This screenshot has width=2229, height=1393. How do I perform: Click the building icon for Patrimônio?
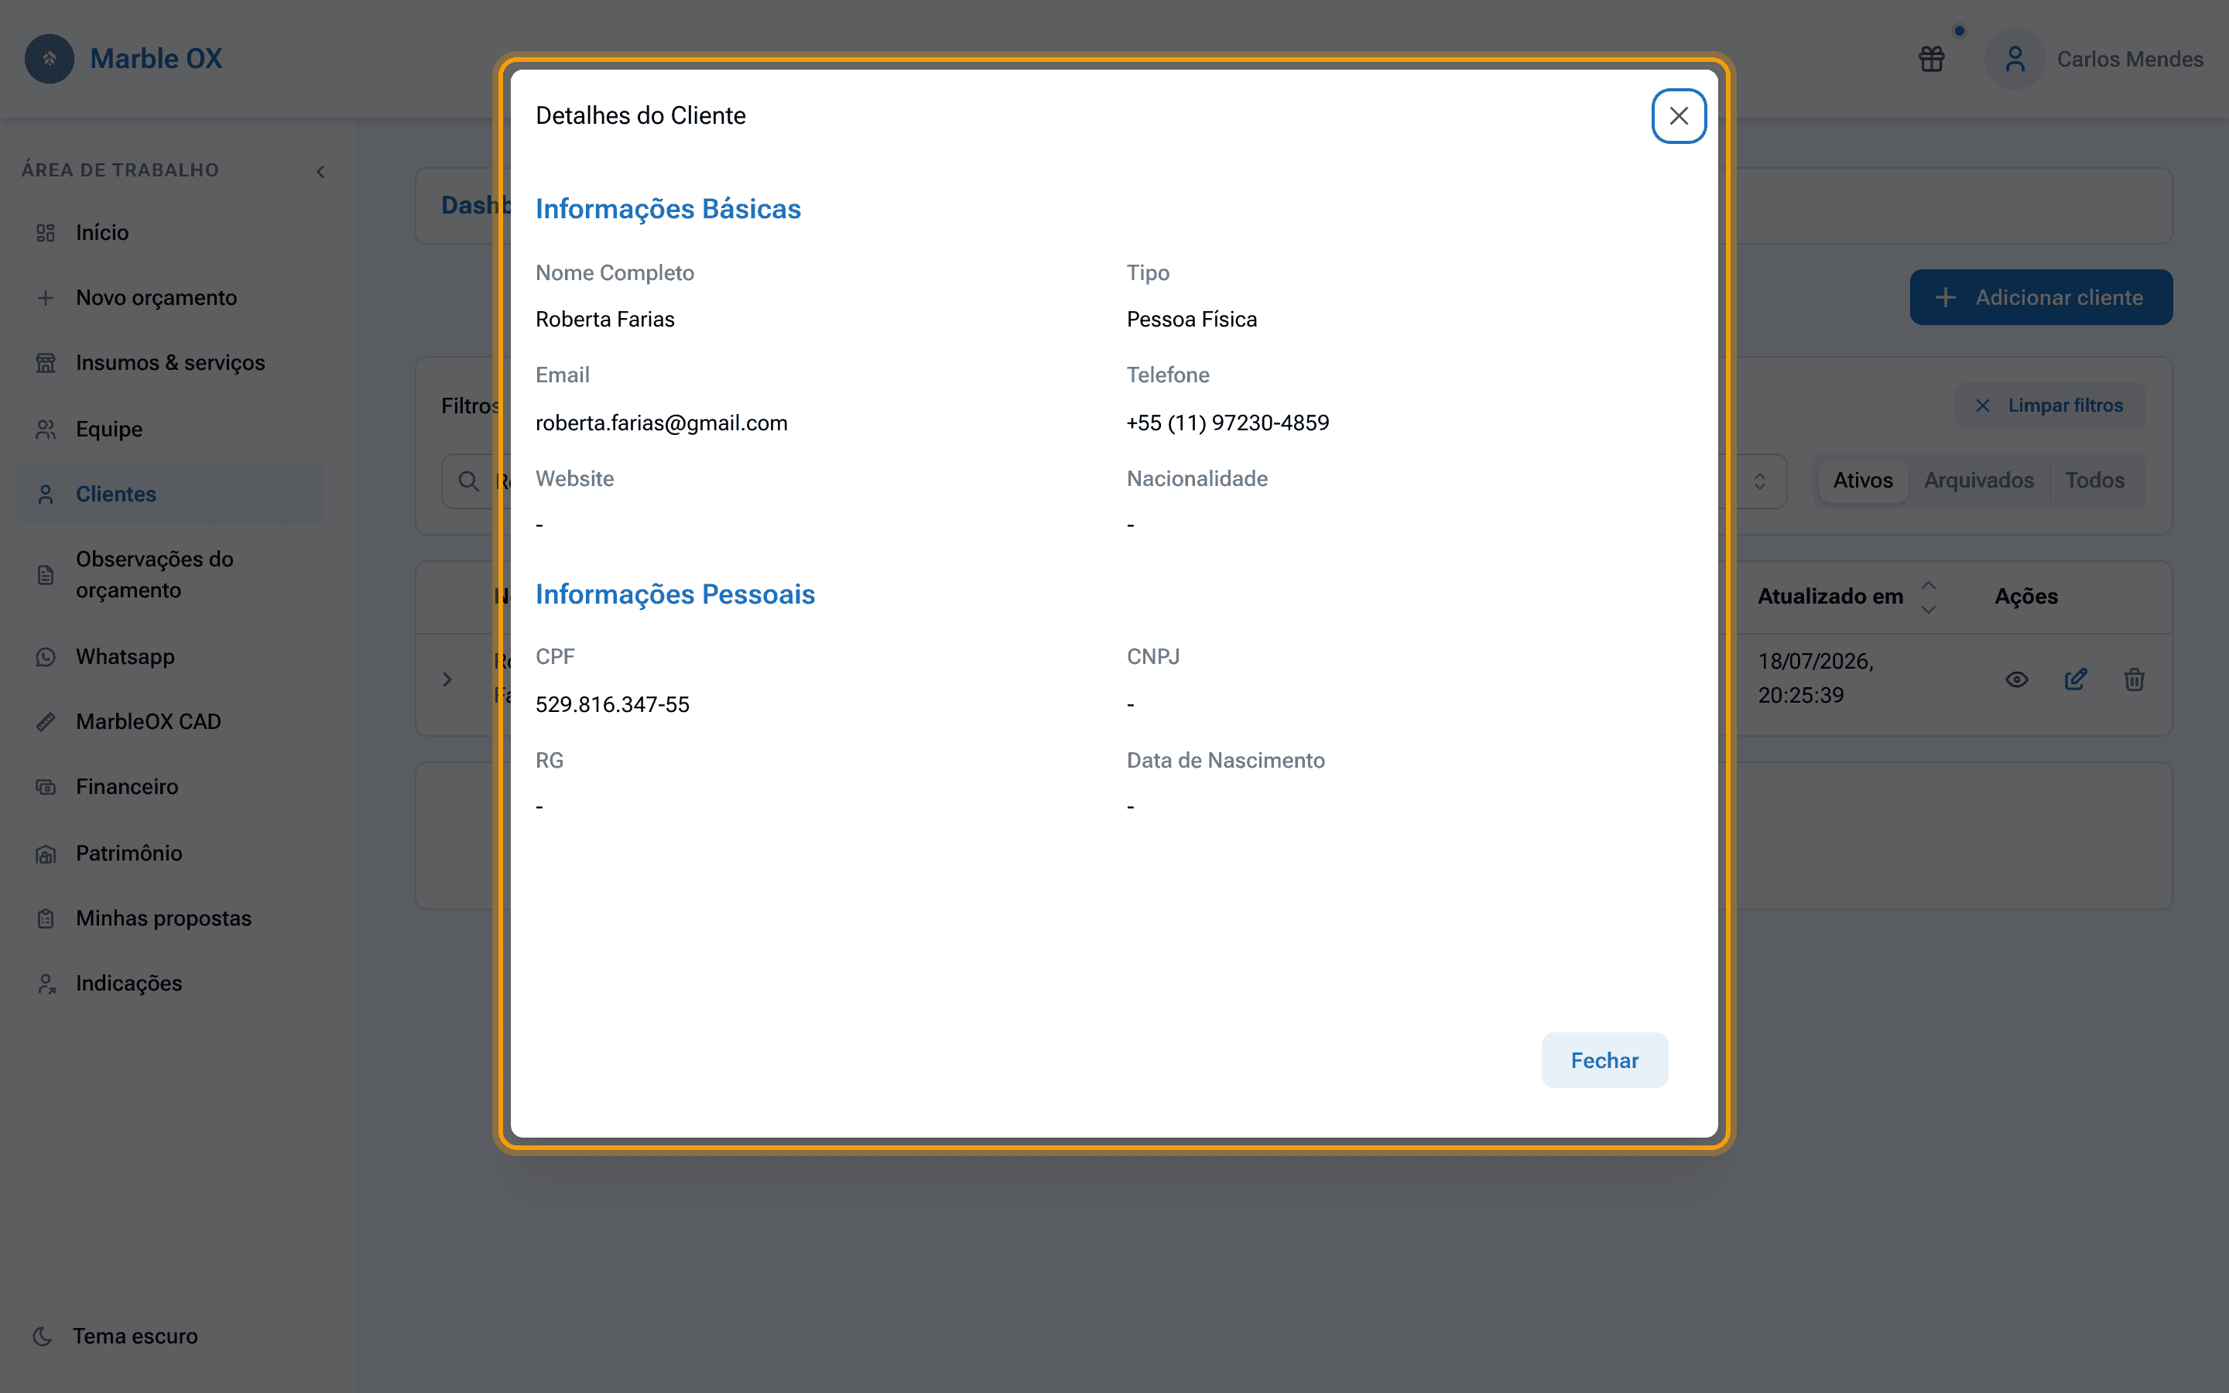click(45, 854)
